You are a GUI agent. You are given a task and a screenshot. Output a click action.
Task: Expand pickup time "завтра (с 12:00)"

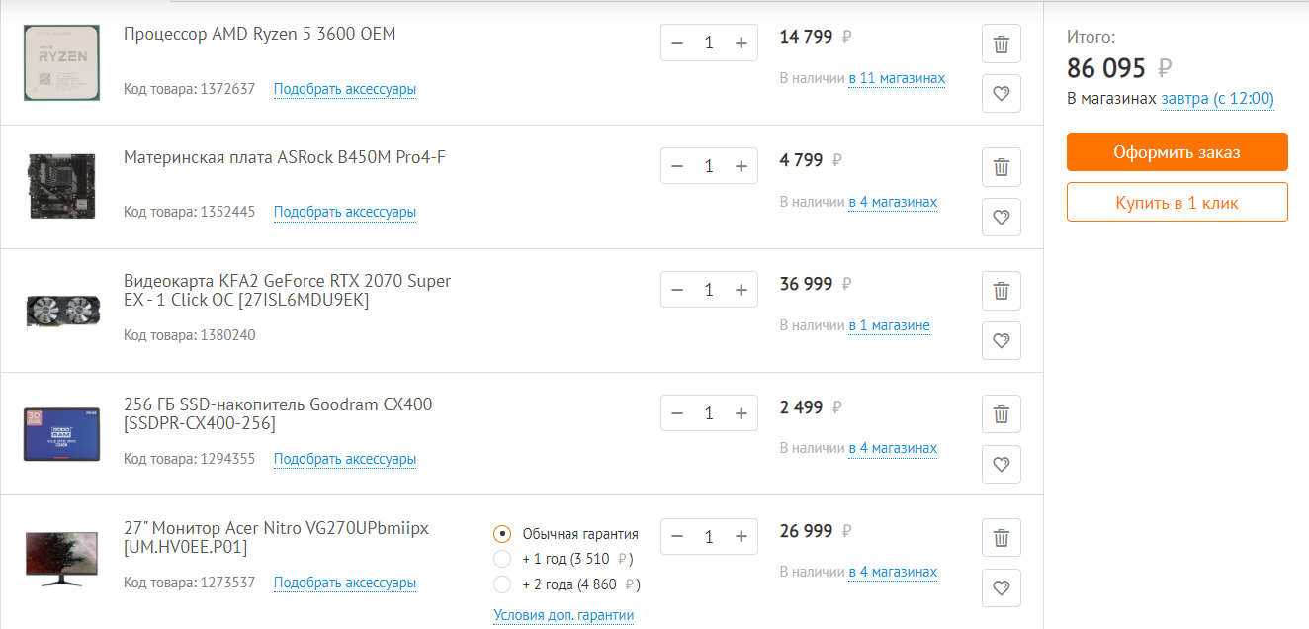1217,99
